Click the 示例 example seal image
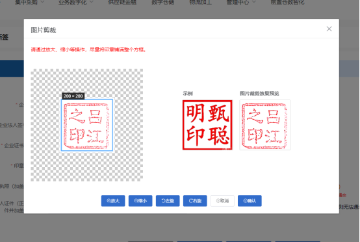The image size is (360, 242). coord(207,125)
